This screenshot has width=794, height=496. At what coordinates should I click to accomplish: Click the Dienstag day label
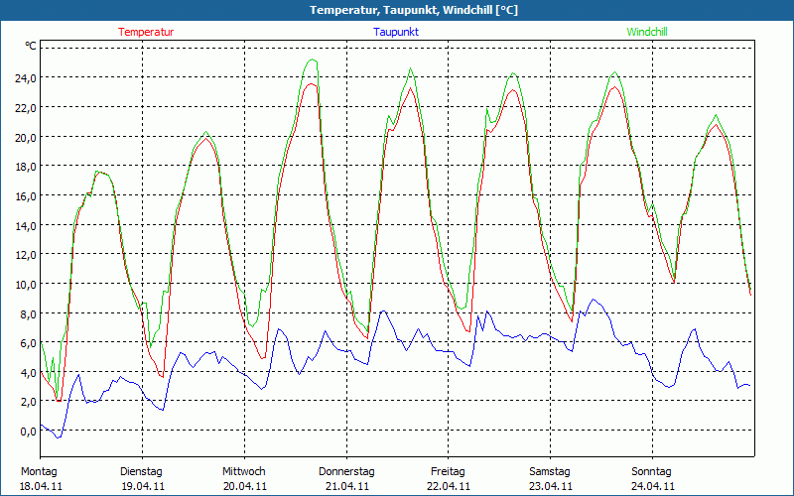tap(141, 472)
